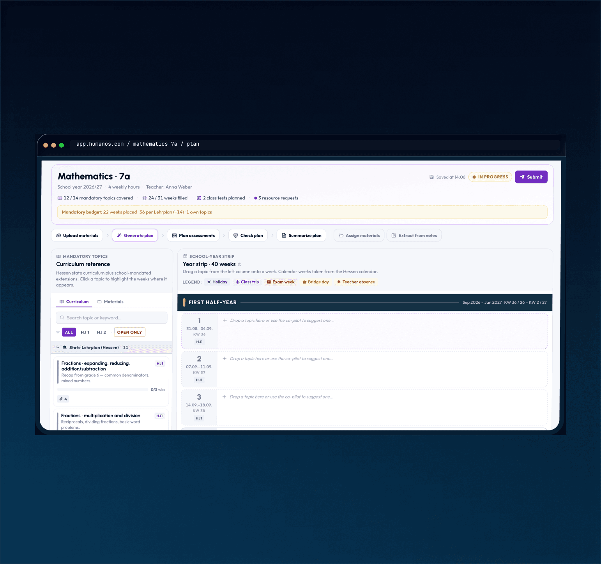The height and width of the screenshot is (564, 601).
Task: Click the Submit button
Action: point(531,177)
